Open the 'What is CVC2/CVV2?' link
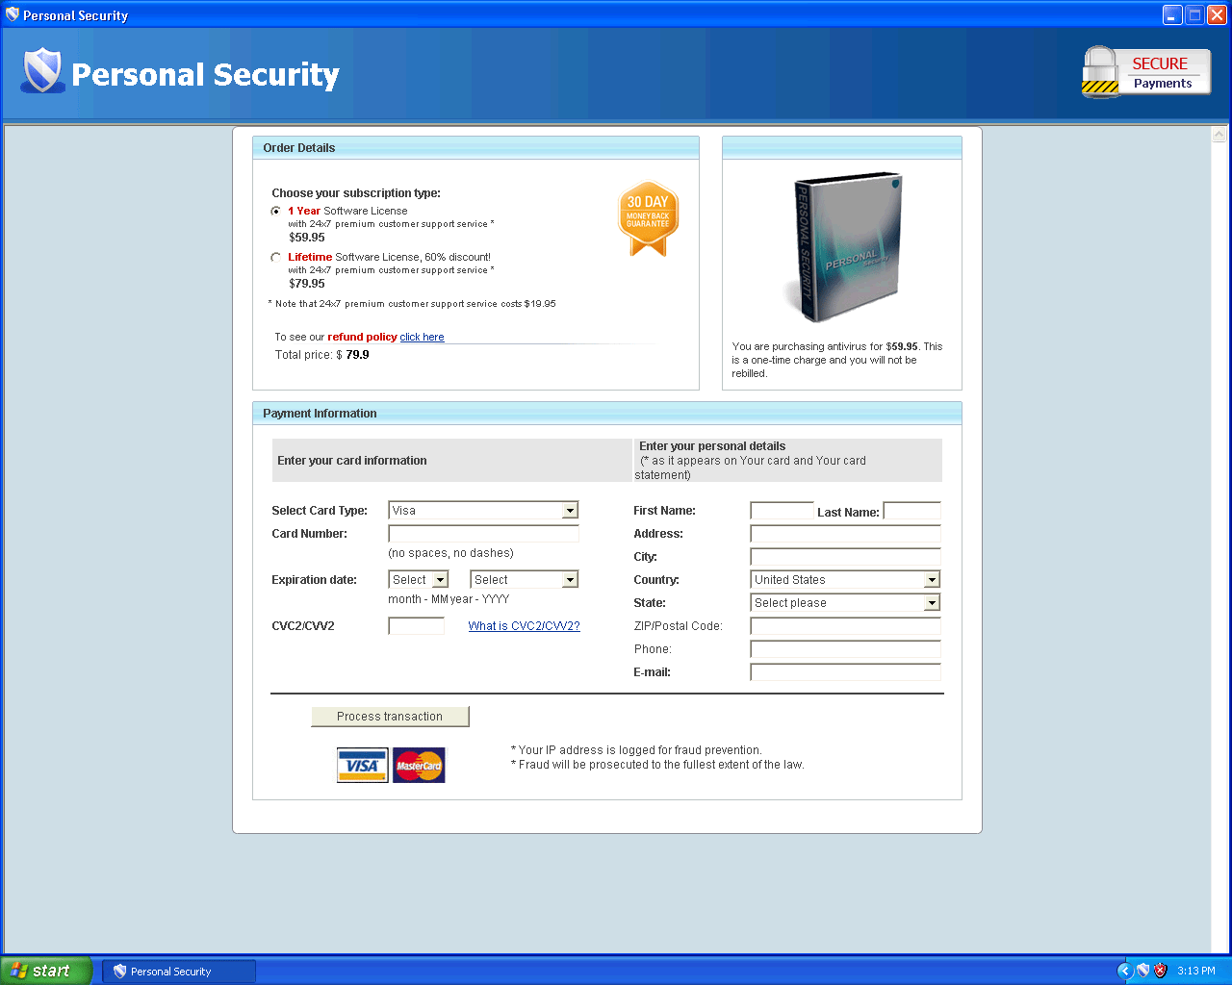 pyautogui.click(x=524, y=626)
